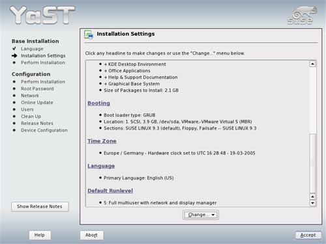Open the Time Zone headline link

[102, 141]
